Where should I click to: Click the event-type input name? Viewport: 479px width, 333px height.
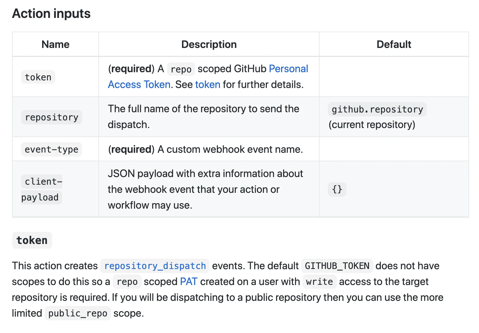point(52,149)
